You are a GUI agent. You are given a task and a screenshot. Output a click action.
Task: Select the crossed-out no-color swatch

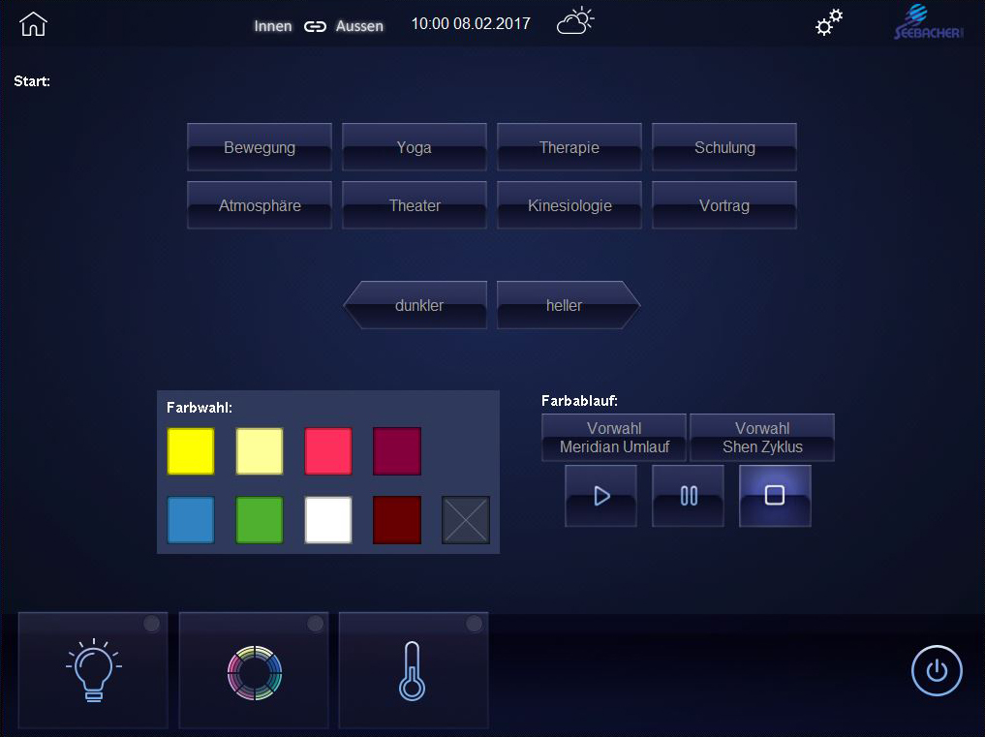(466, 520)
